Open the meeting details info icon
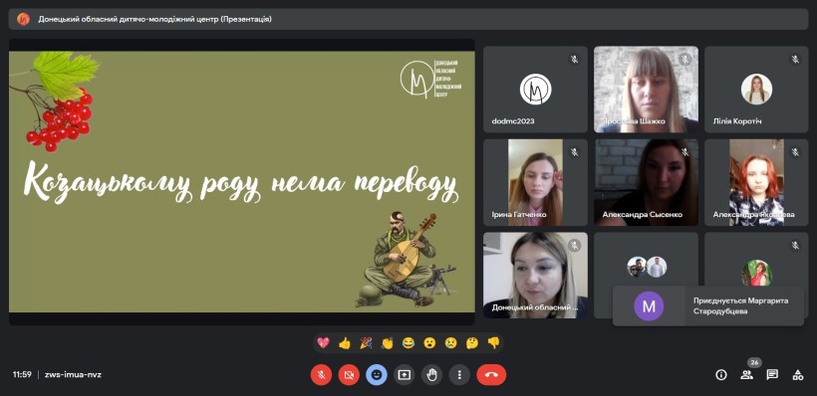817x396 pixels. pyautogui.click(x=721, y=375)
